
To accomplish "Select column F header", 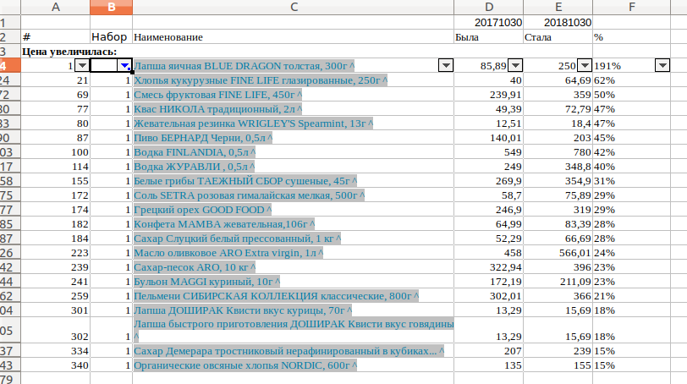I will (631, 7).
